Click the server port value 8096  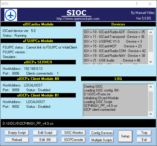pyautogui.click(x=16, y=73)
